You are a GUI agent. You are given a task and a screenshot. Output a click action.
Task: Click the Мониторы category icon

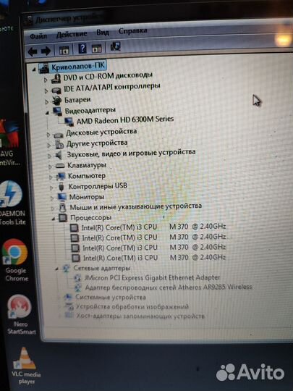(61, 197)
